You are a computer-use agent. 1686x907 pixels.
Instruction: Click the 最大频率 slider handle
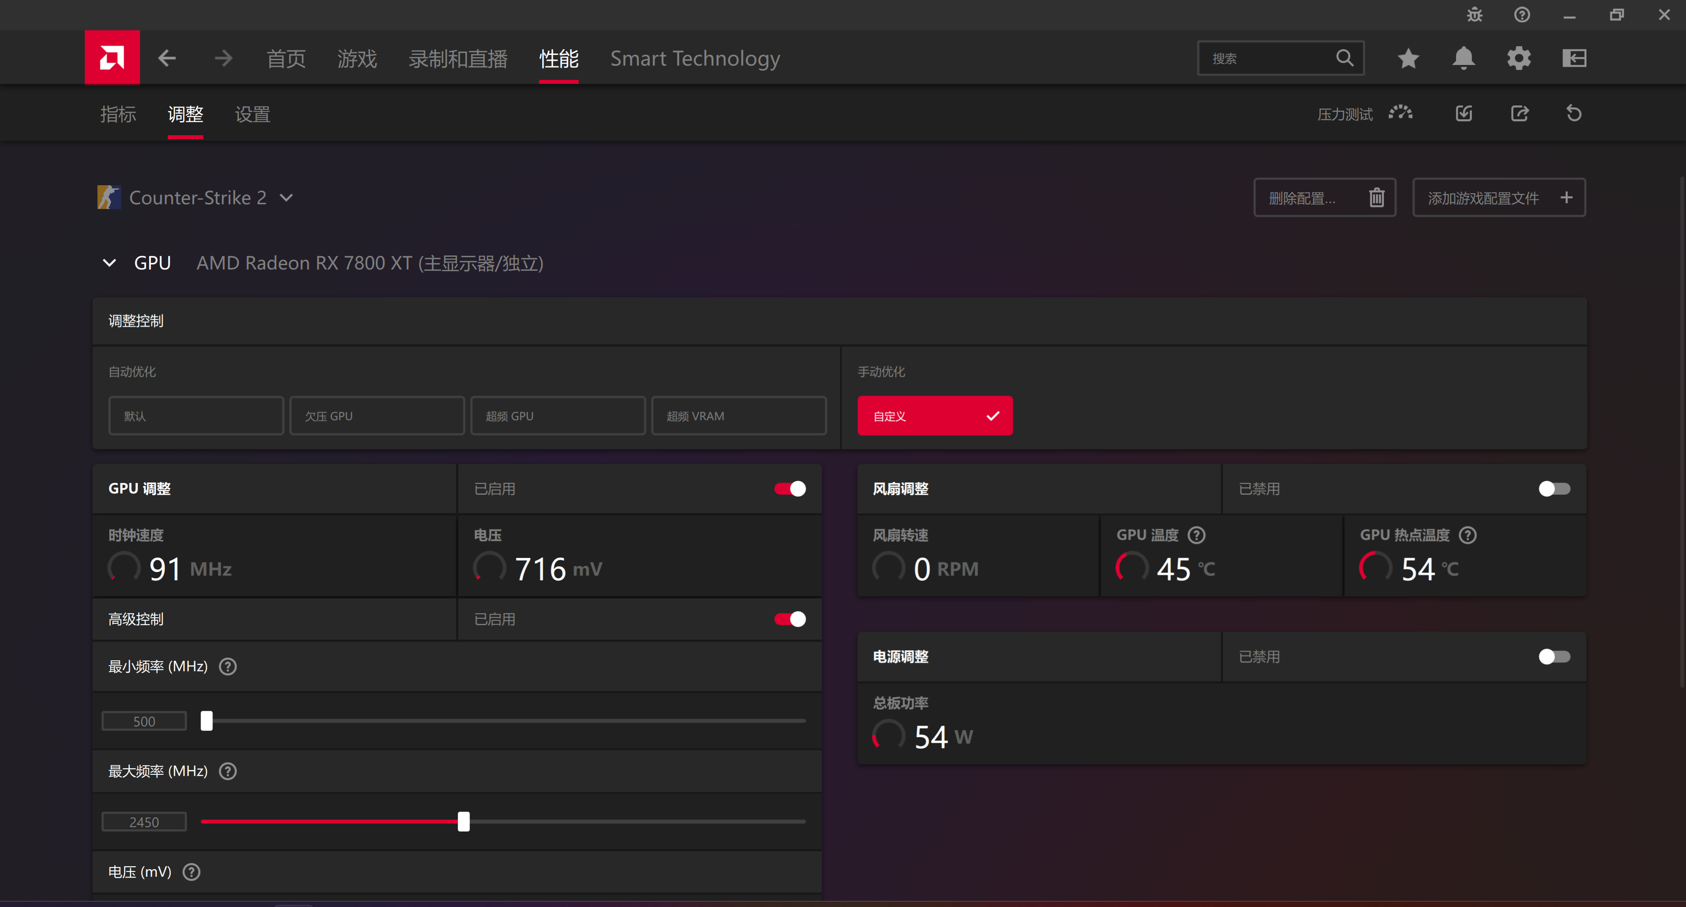463,821
